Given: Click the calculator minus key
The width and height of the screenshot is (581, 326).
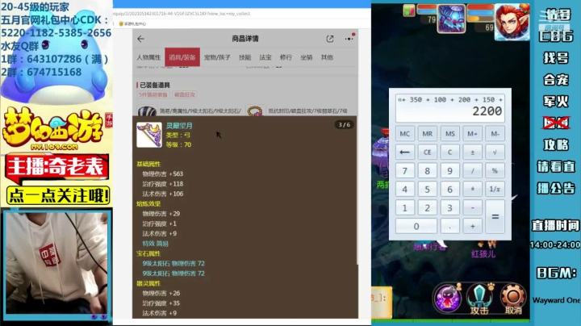Looking at the screenshot, I should [x=472, y=208].
